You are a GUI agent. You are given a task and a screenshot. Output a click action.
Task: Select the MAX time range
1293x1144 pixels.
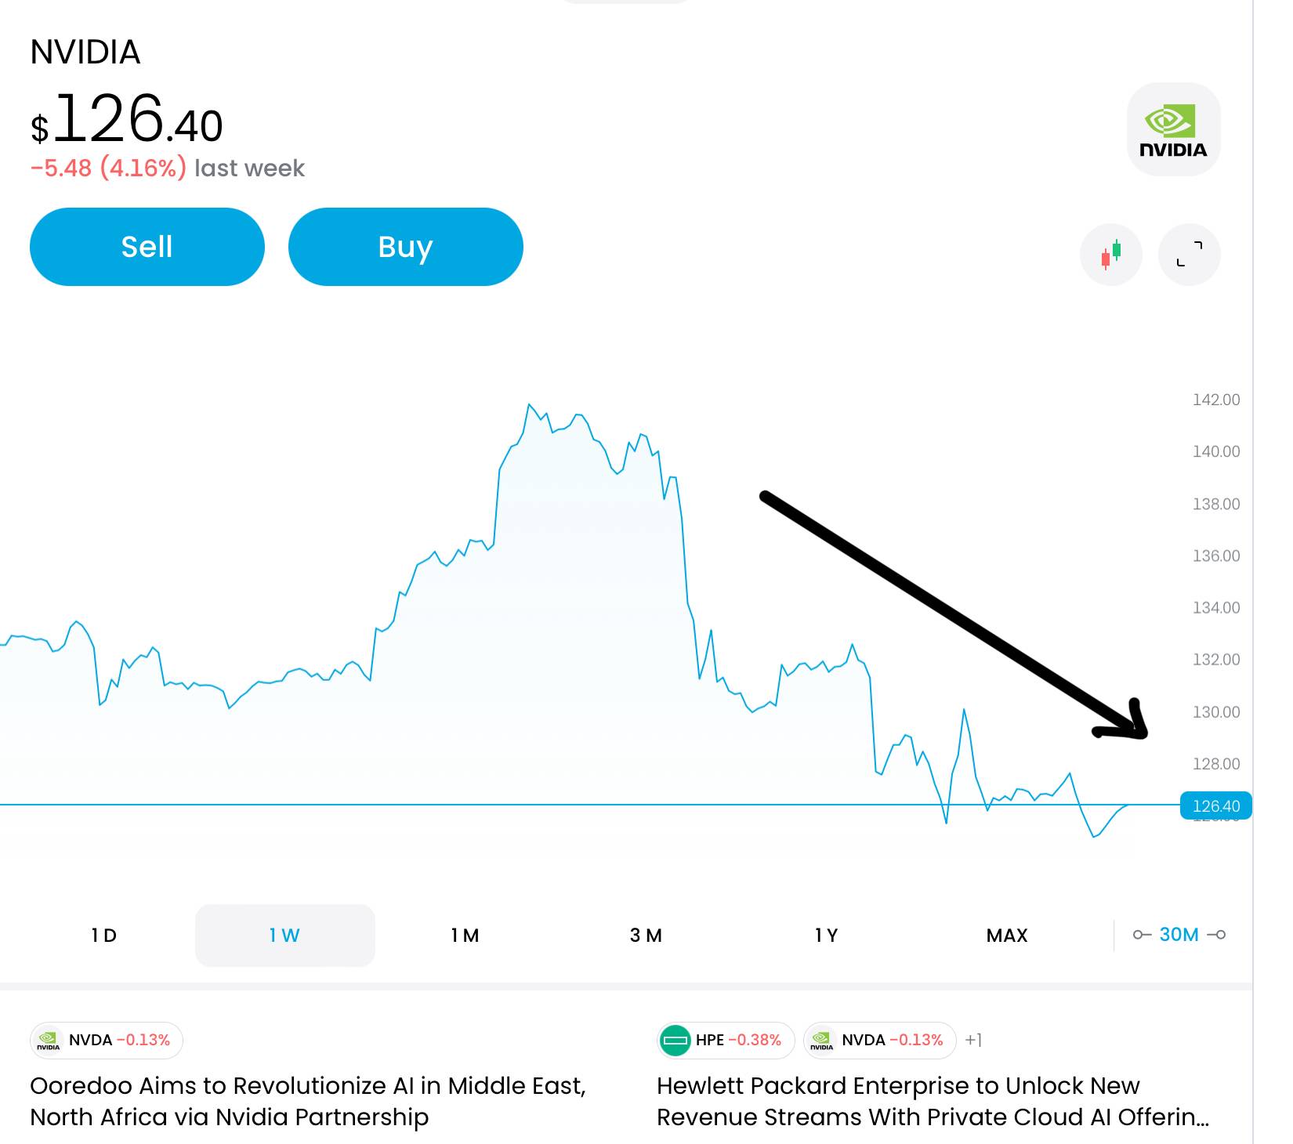[x=1007, y=936]
